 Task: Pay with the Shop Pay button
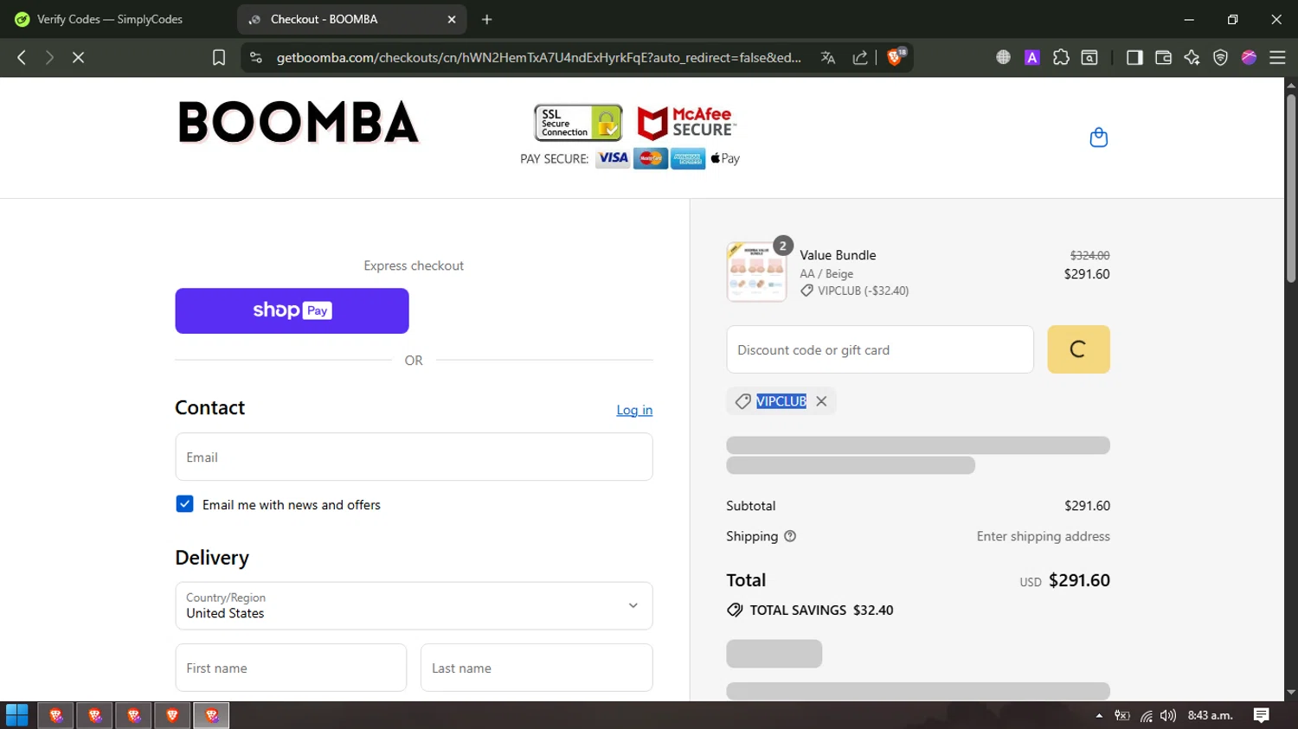pos(292,310)
